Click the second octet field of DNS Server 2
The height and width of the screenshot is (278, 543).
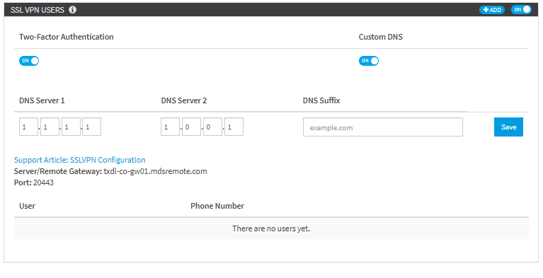pos(191,127)
